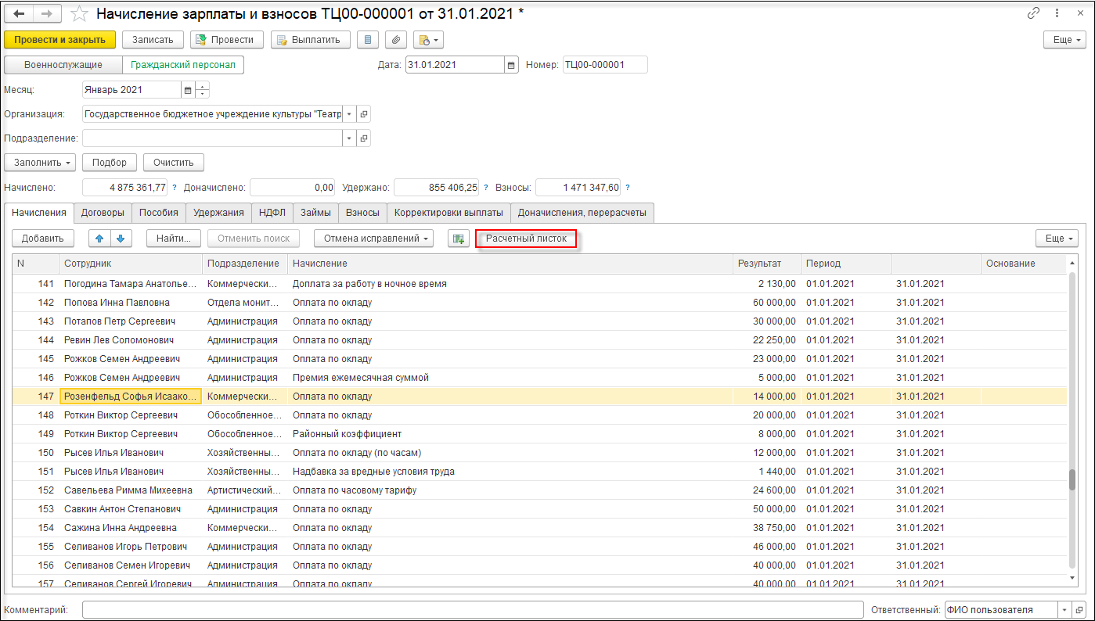Click the Записать button
Image resolution: width=1095 pixels, height=621 pixels.
153,39
